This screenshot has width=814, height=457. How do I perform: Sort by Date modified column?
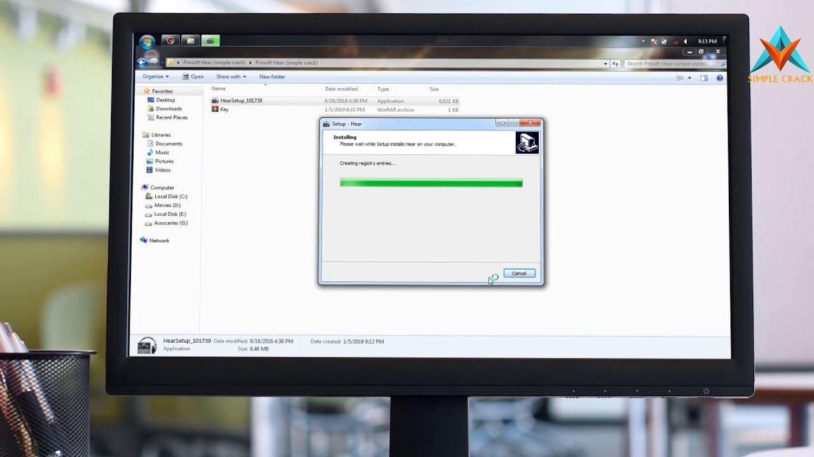[341, 89]
